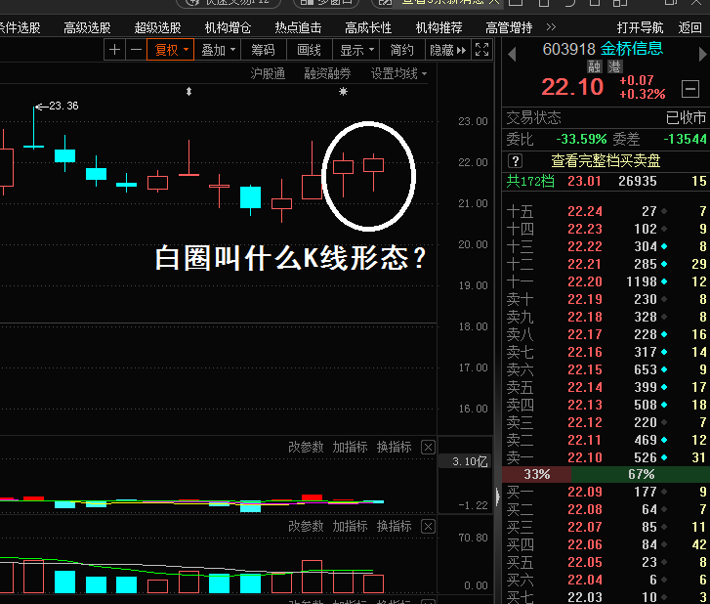The width and height of the screenshot is (710, 604).
Task: Select the 卖五 price 22.14 row
Action: pyautogui.click(x=606, y=387)
